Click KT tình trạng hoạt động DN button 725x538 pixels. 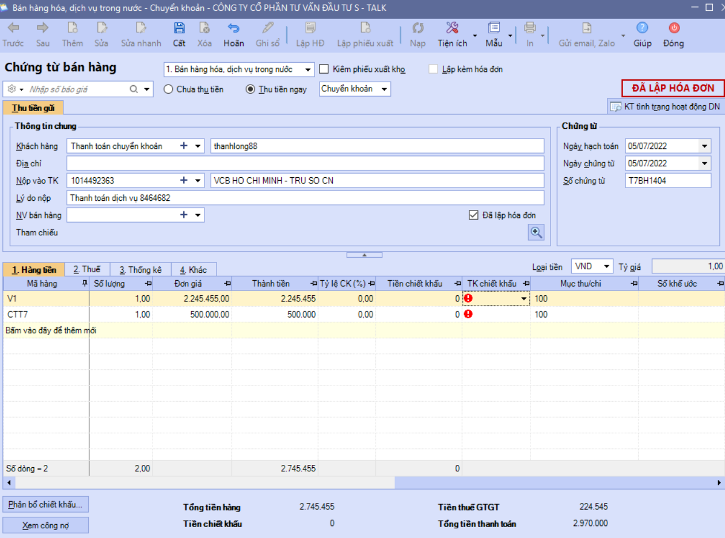point(665,106)
